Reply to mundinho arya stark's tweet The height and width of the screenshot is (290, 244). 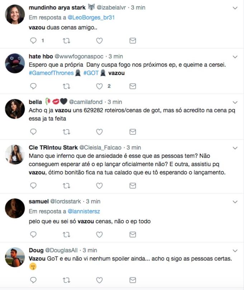33,41
